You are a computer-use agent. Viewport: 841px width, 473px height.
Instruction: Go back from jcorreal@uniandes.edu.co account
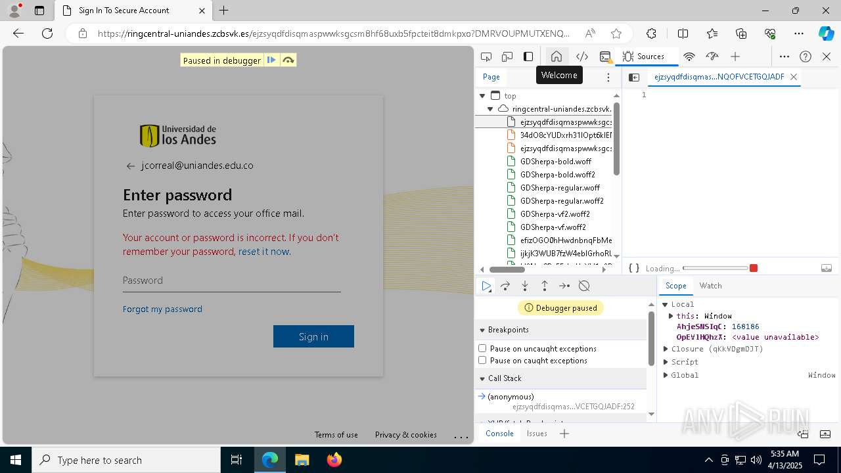[x=130, y=166]
